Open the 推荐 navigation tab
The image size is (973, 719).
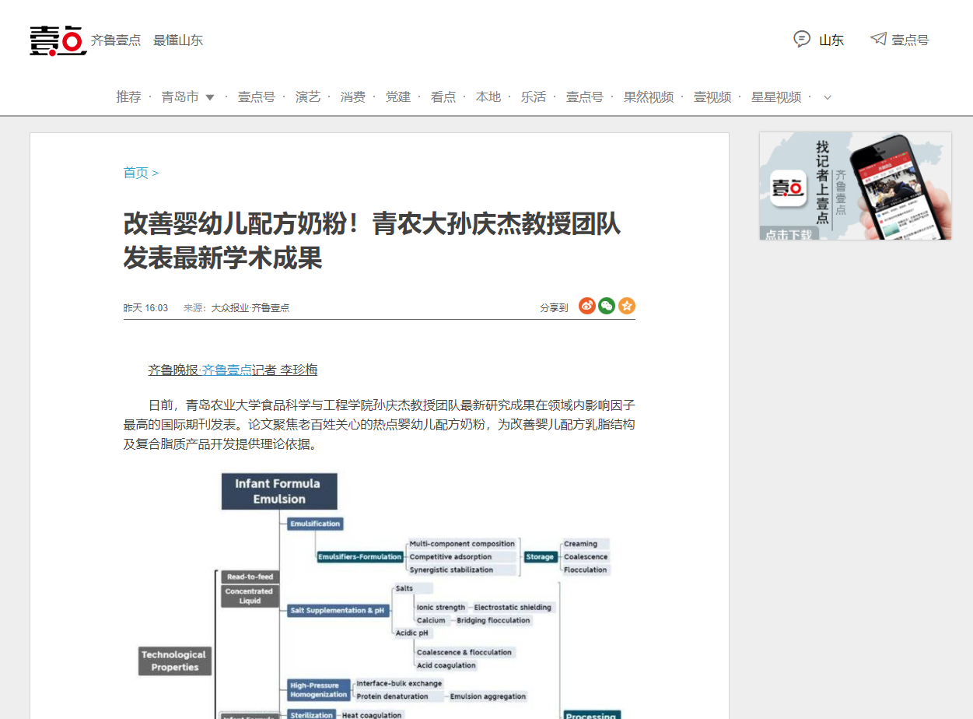tap(129, 97)
